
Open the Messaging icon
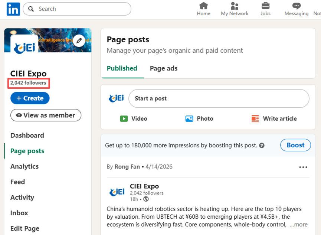click(296, 6)
